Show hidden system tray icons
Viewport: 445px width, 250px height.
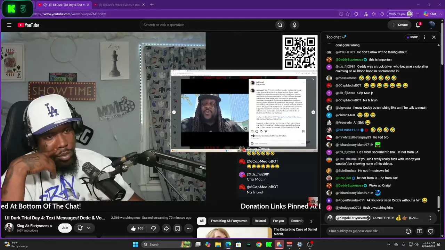point(388,244)
